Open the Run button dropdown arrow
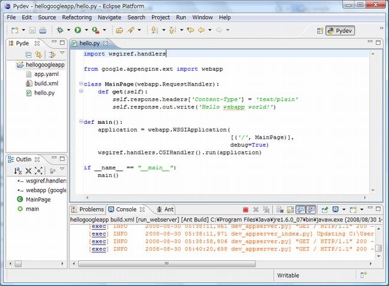Viewport: 389px width, 286px height. tap(86, 30)
